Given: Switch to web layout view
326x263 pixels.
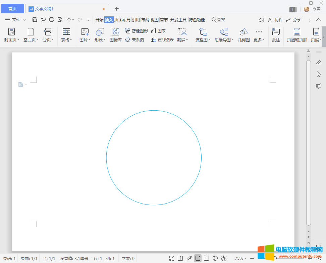Looking at the screenshot, I should [215, 258].
